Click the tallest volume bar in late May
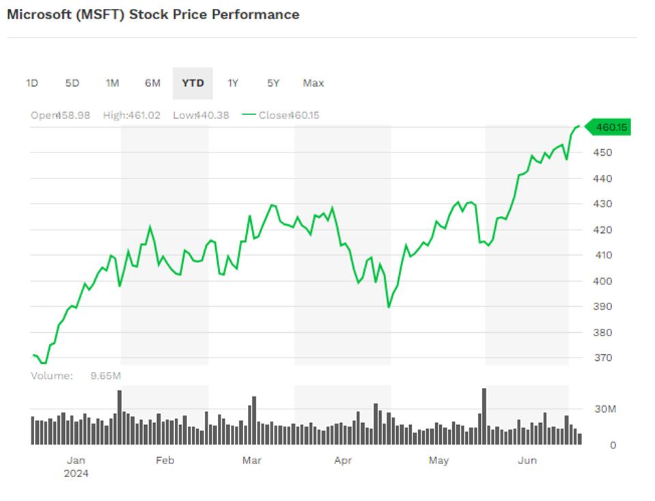This screenshot has width=655, height=501. click(484, 416)
